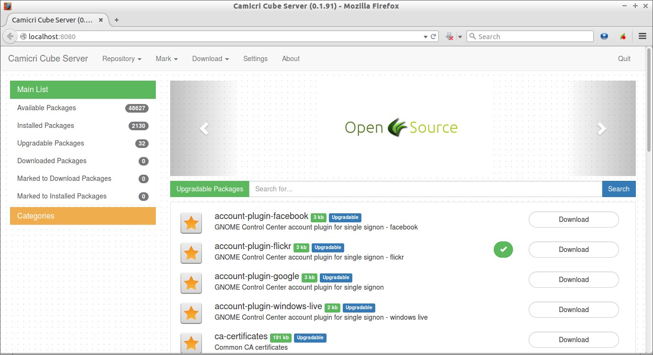Open dropdown arrow next to download toolbar icon
The width and height of the screenshot is (653, 355).
[x=460, y=37]
